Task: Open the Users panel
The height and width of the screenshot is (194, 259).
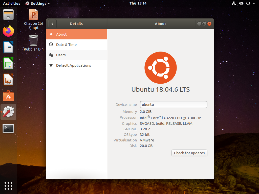Action: coord(76,55)
